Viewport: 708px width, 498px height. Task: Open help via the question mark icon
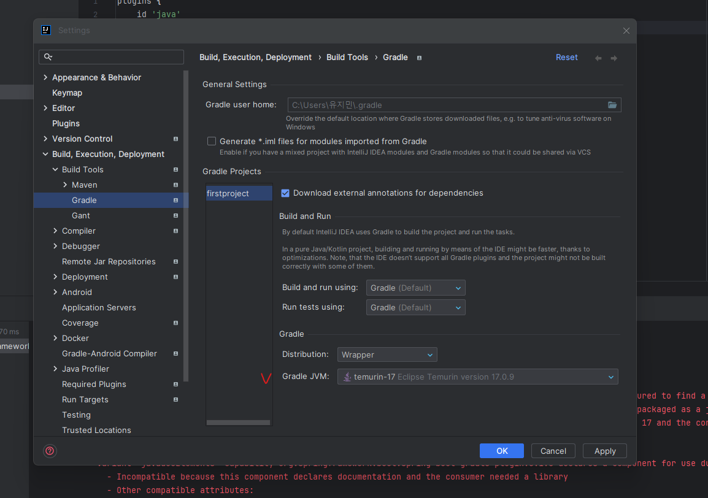pyautogui.click(x=50, y=451)
